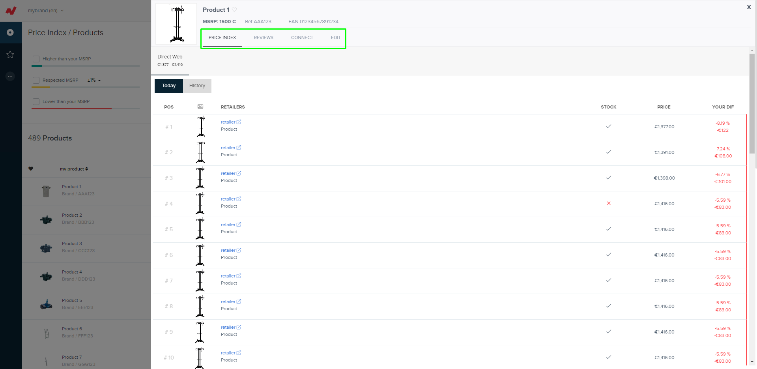The width and height of the screenshot is (757, 369).
Task: Sort by my product column
Action: [74, 169]
